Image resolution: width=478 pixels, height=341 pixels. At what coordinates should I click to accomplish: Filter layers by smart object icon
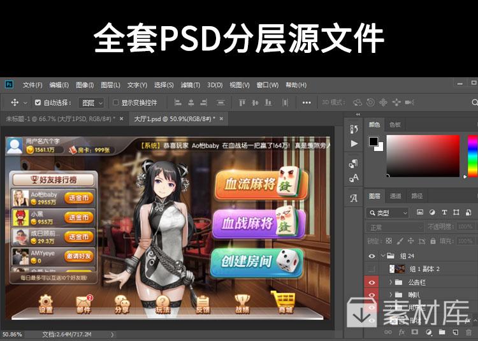pyautogui.click(x=468, y=212)
